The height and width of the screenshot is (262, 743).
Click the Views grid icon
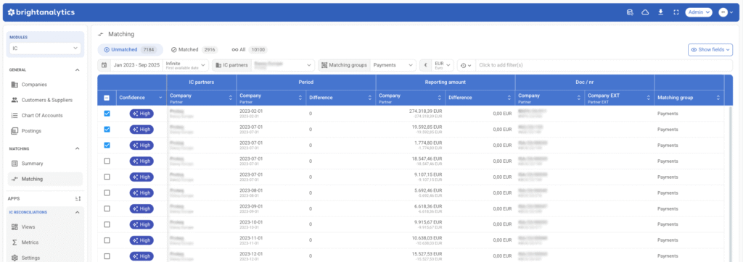[x=15, y=227]
